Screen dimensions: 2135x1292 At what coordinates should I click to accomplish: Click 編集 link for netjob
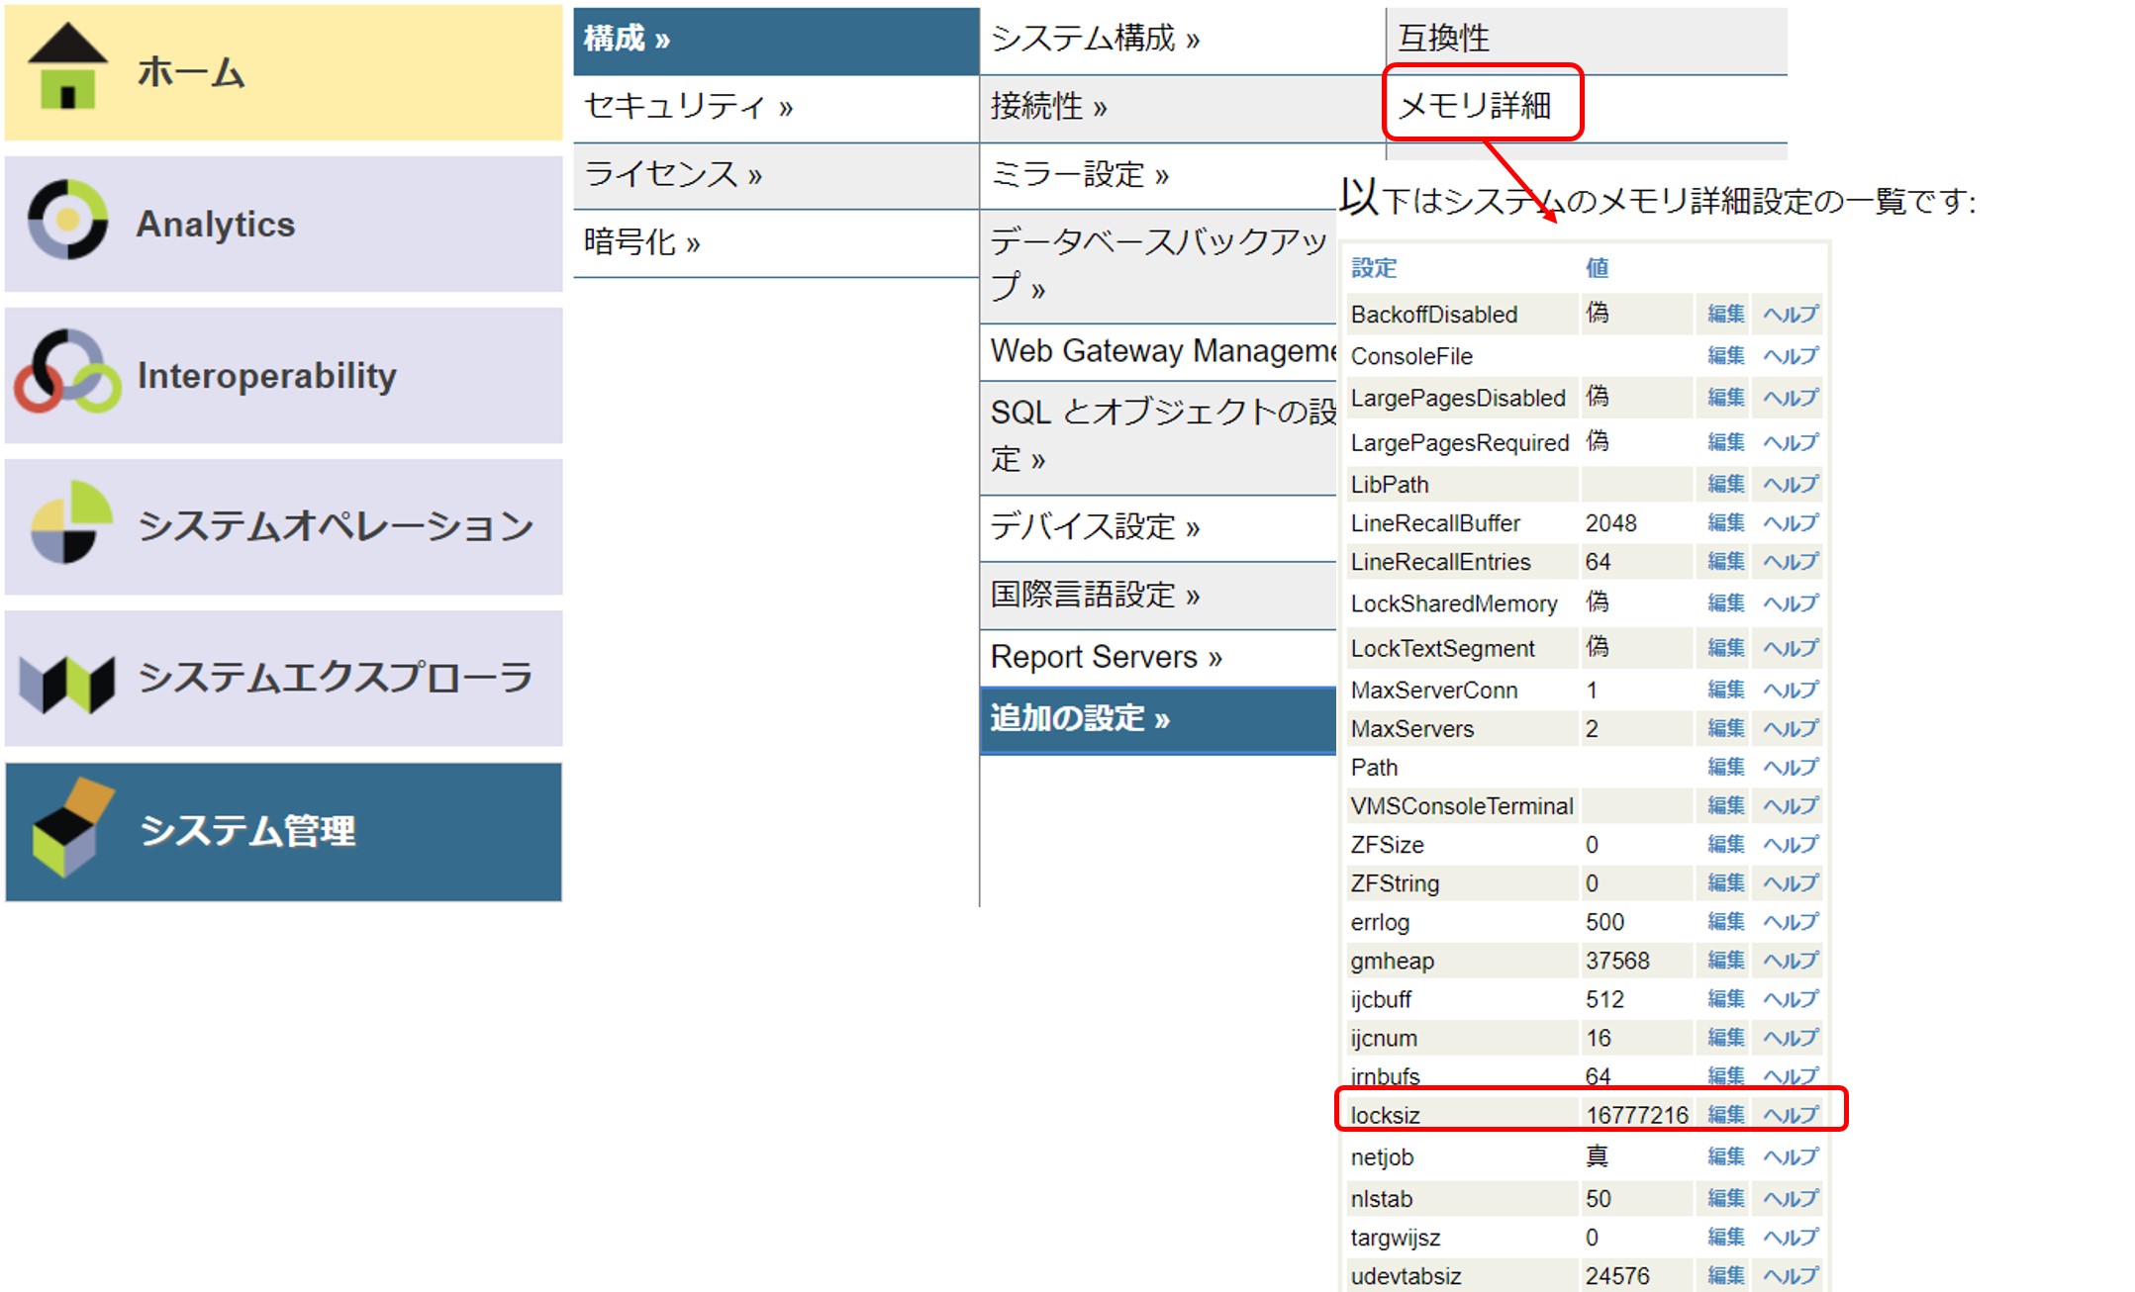click(1725, 1156)
